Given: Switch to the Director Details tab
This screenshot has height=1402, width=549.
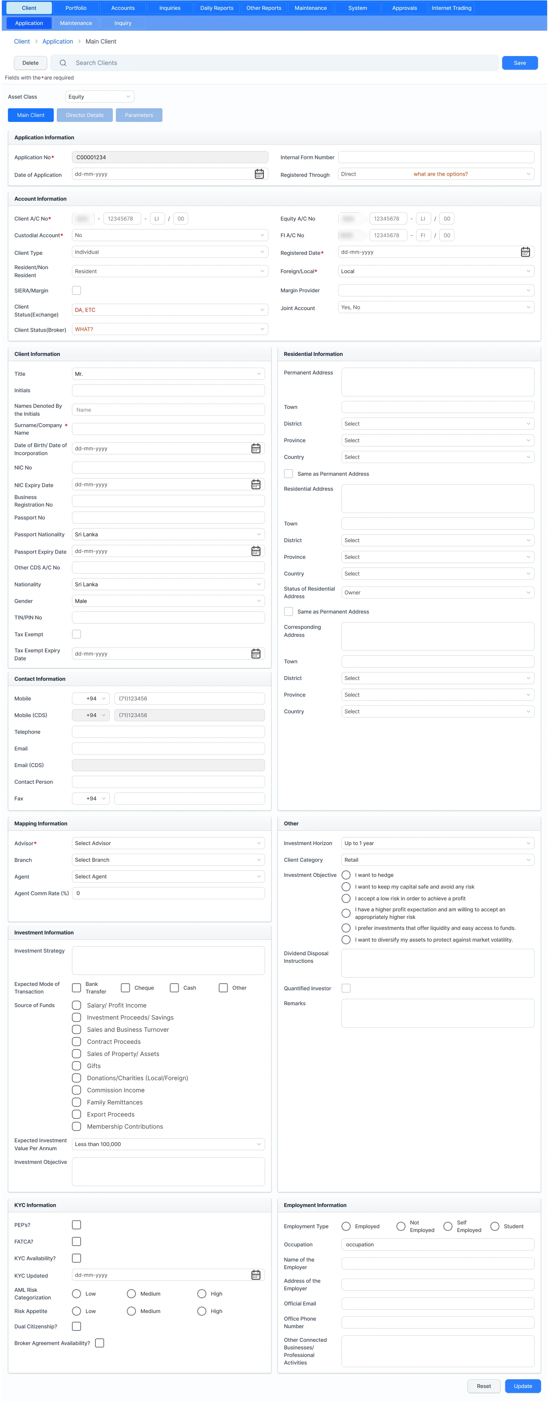Looking at the screenshot, I should point(84,115).
